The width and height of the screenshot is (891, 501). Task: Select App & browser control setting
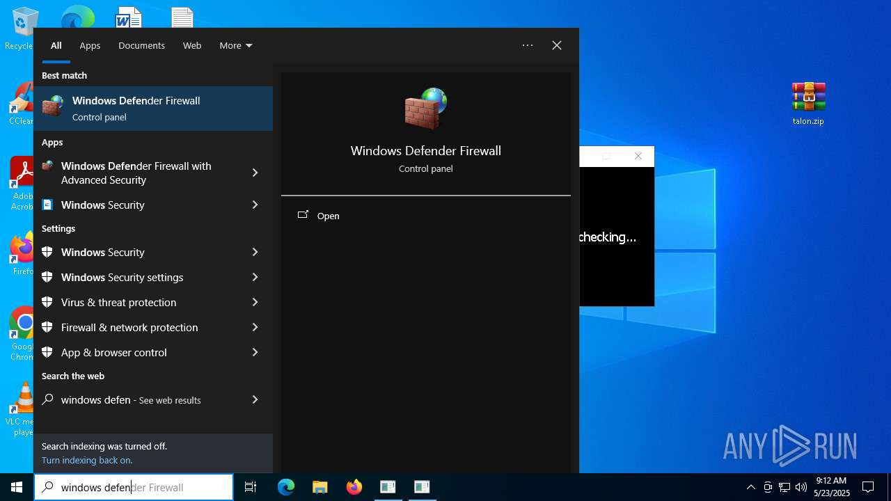point(153,352)
